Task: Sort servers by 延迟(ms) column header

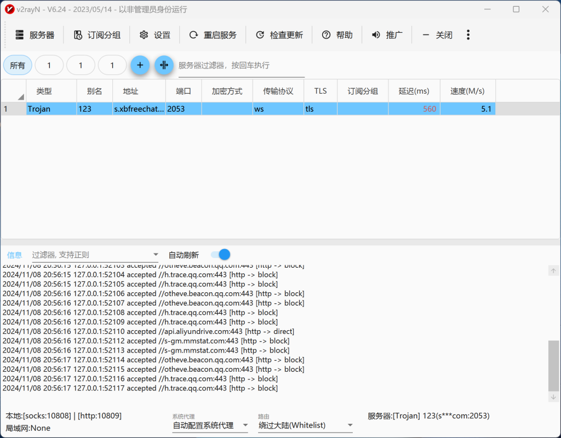Action: coord(414,91)
